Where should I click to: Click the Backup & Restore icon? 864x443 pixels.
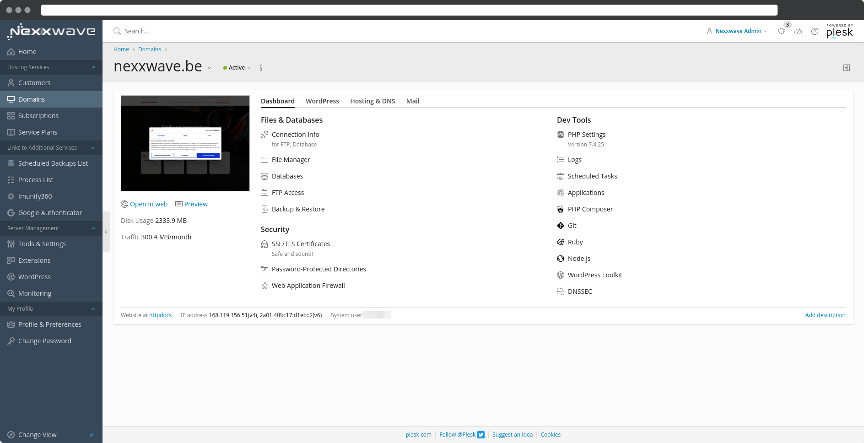coord(265,209)
